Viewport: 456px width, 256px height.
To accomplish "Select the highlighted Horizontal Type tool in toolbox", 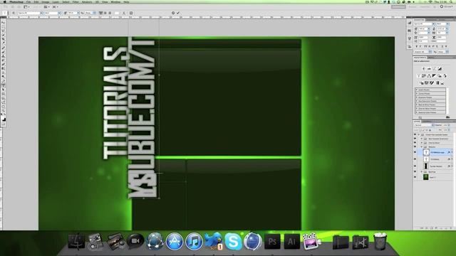I will 4,85.
